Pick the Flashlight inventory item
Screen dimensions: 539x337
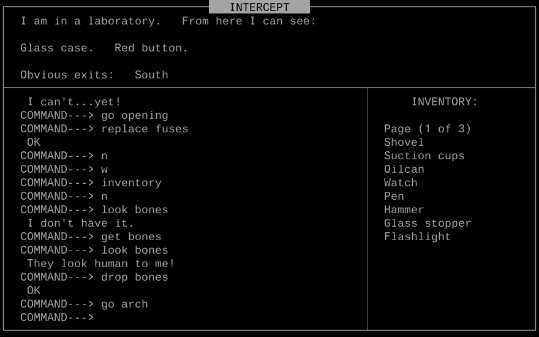[x=417, y=237]
